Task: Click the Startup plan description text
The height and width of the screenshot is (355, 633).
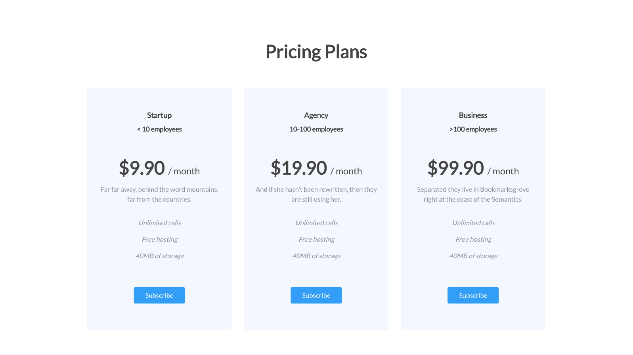Action: pyautogui.click(x=159, y=194)
